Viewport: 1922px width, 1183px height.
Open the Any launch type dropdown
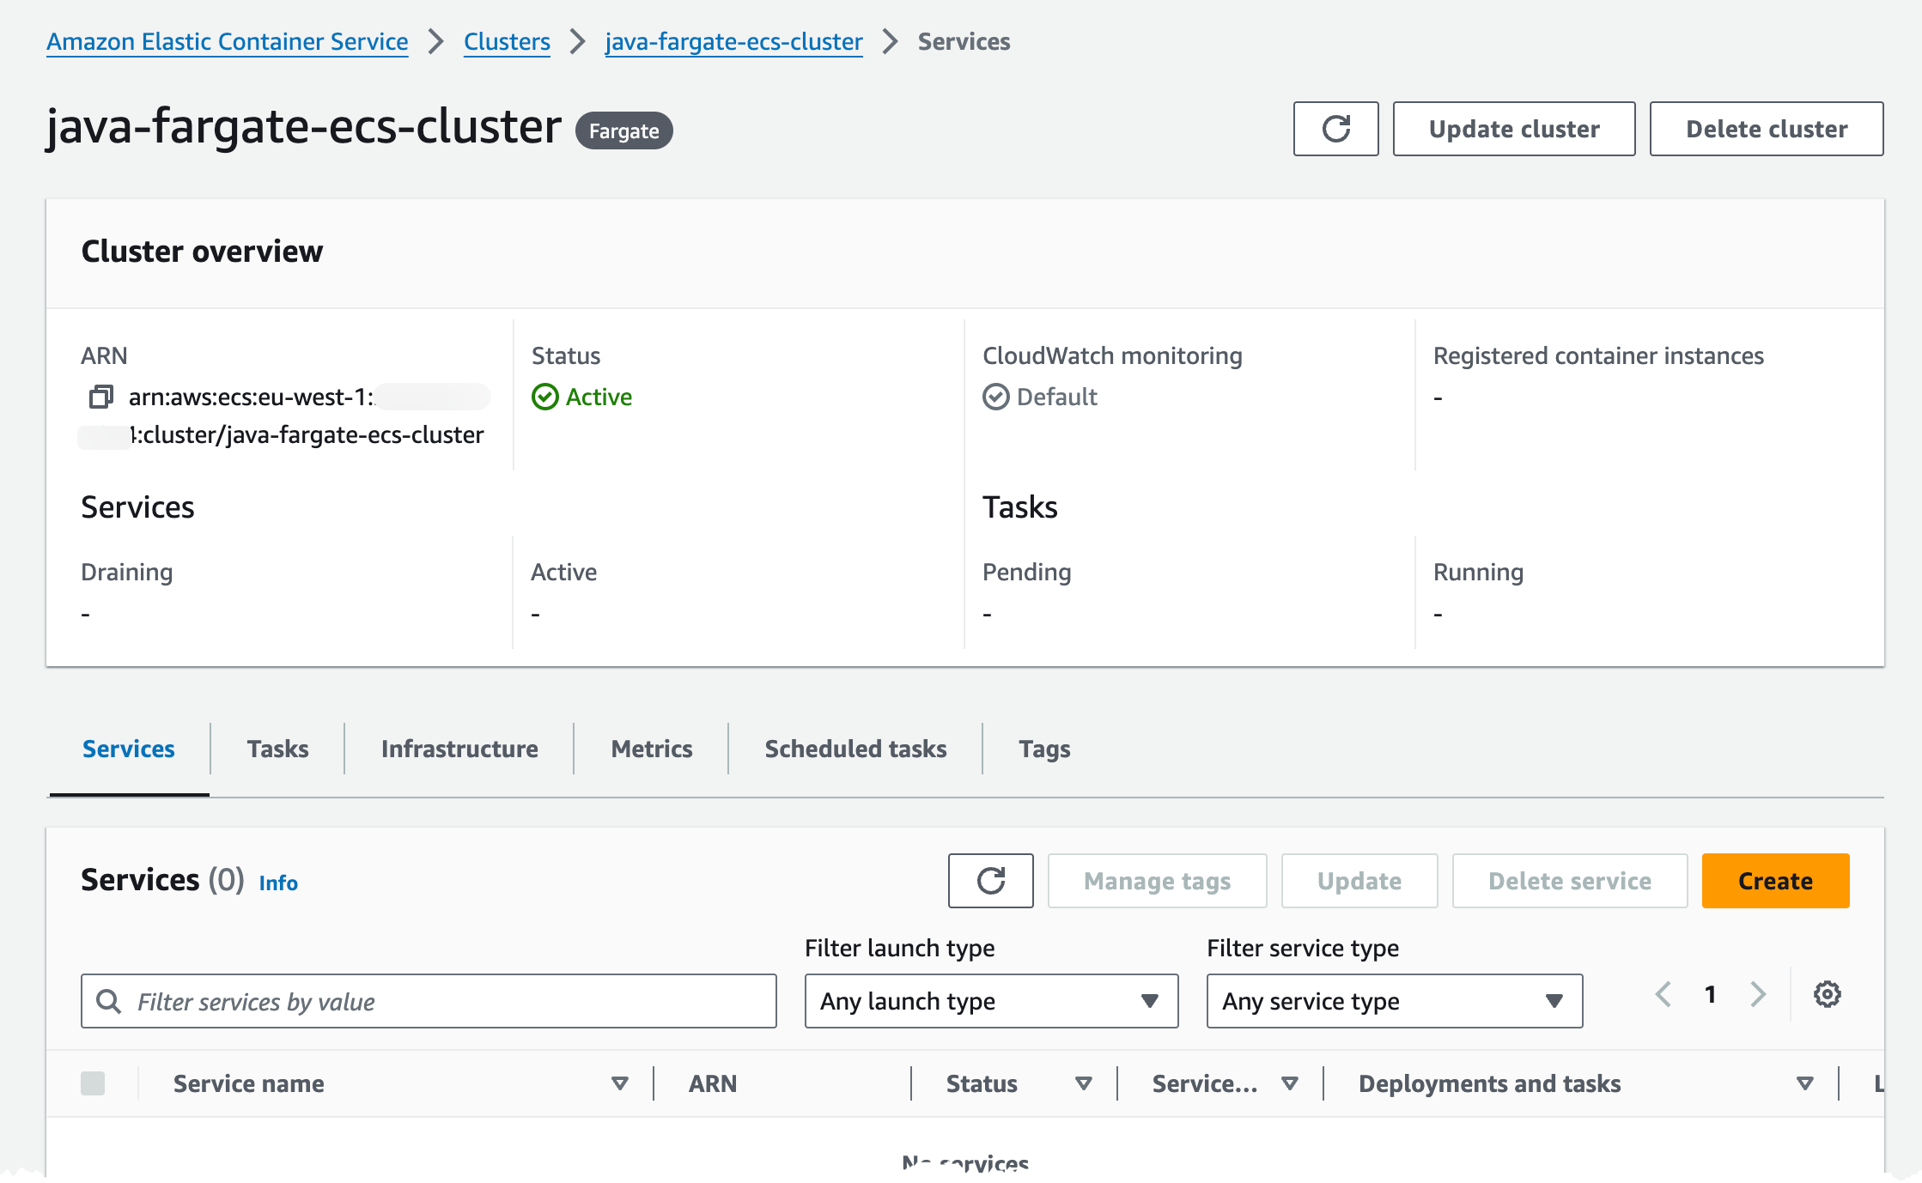point(991,1001)
